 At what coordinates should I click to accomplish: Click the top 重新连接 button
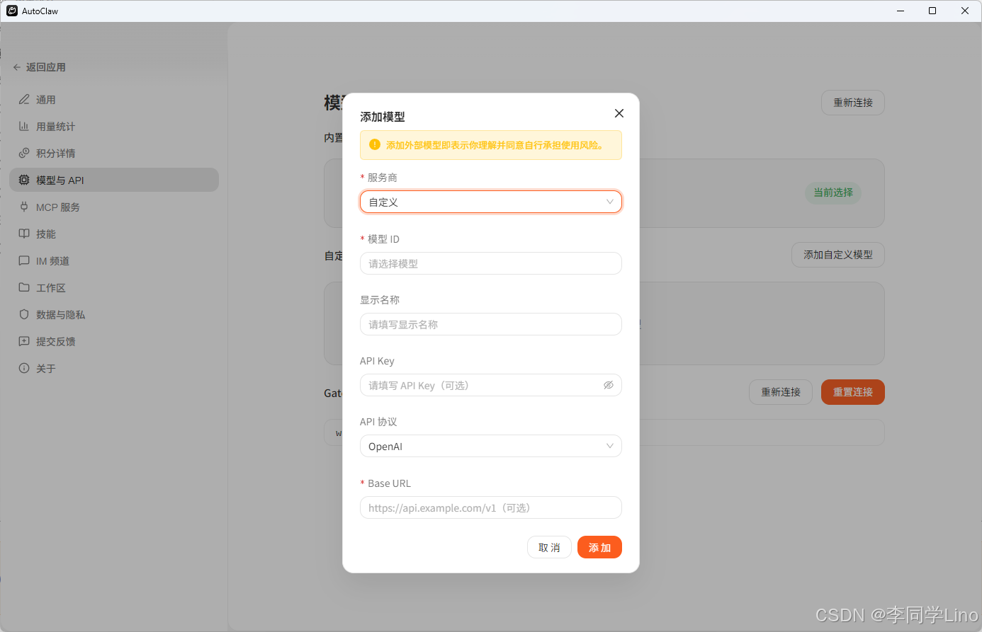(x=853, y=103)
